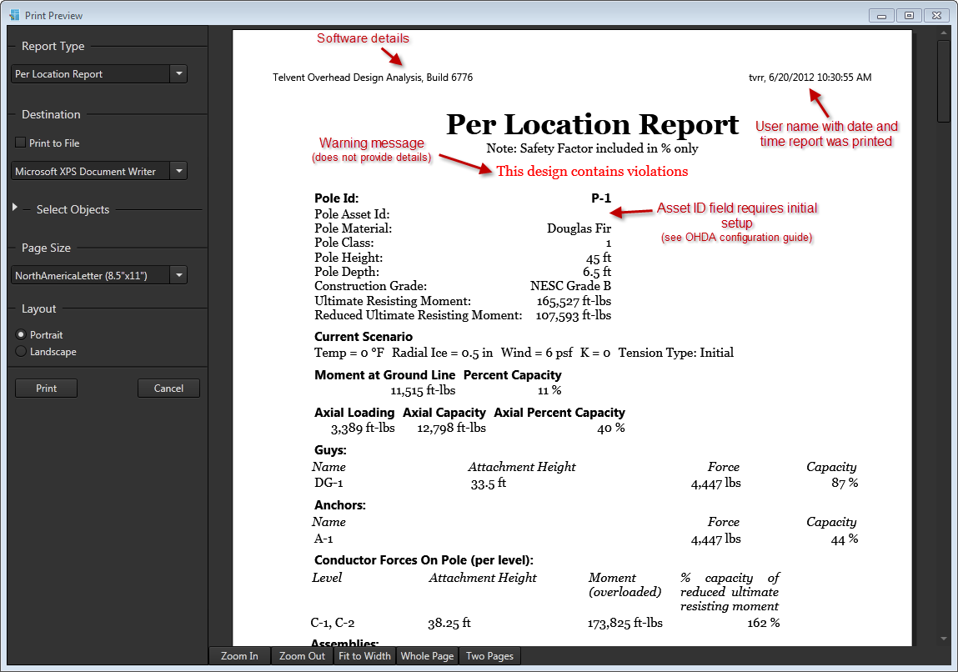Viewport: 958px width, 672px height.
Task: Click the Cancel button
Action: click(x=168, y=388)
